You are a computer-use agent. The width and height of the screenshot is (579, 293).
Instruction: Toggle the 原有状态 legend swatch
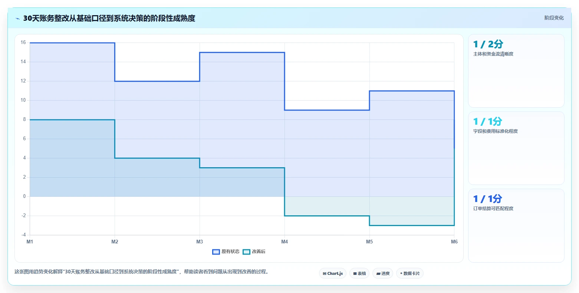[x=216, y=252]
